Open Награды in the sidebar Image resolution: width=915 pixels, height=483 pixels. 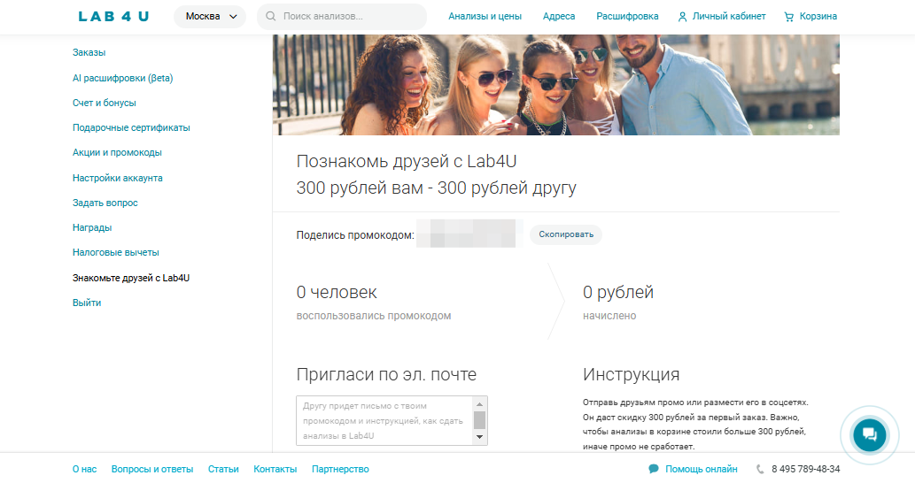point(92,228)
